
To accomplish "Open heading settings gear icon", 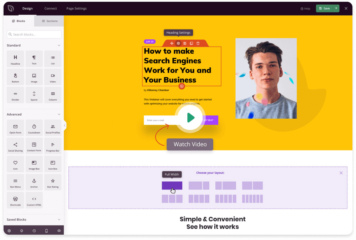I will coord(178,43).
